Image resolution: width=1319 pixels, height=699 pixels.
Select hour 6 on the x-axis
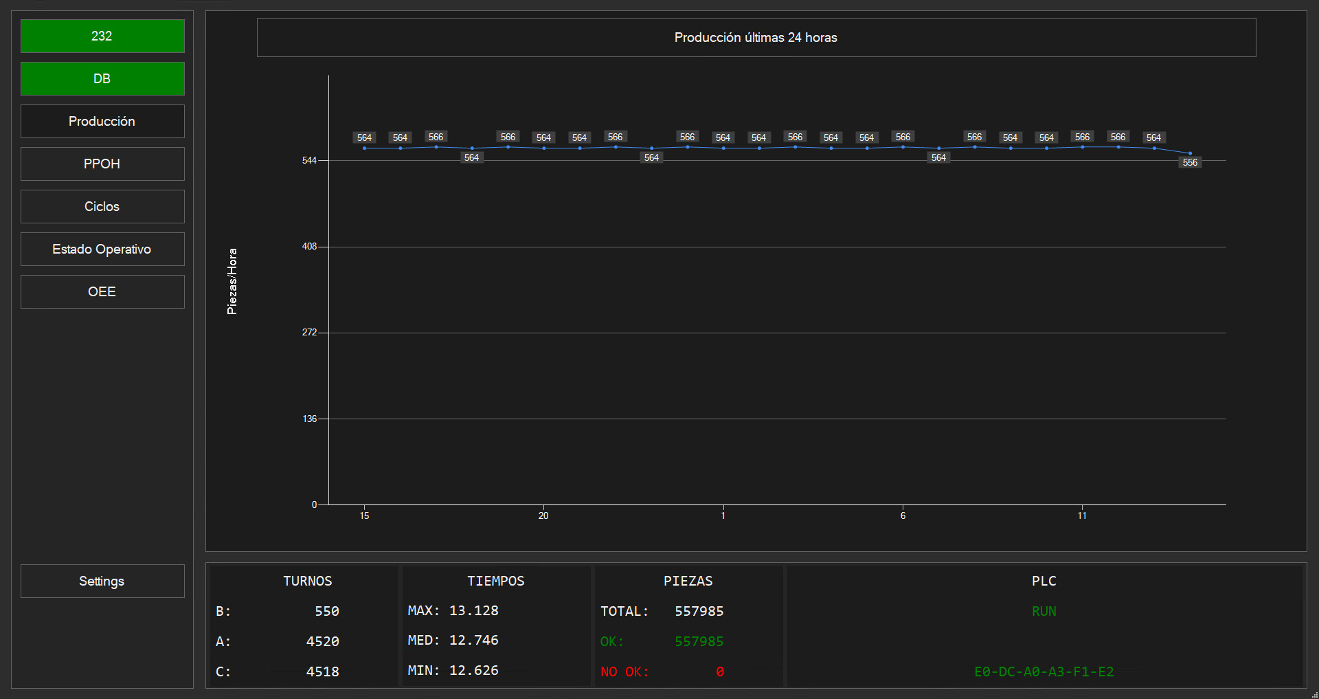(x=903, y=515)
